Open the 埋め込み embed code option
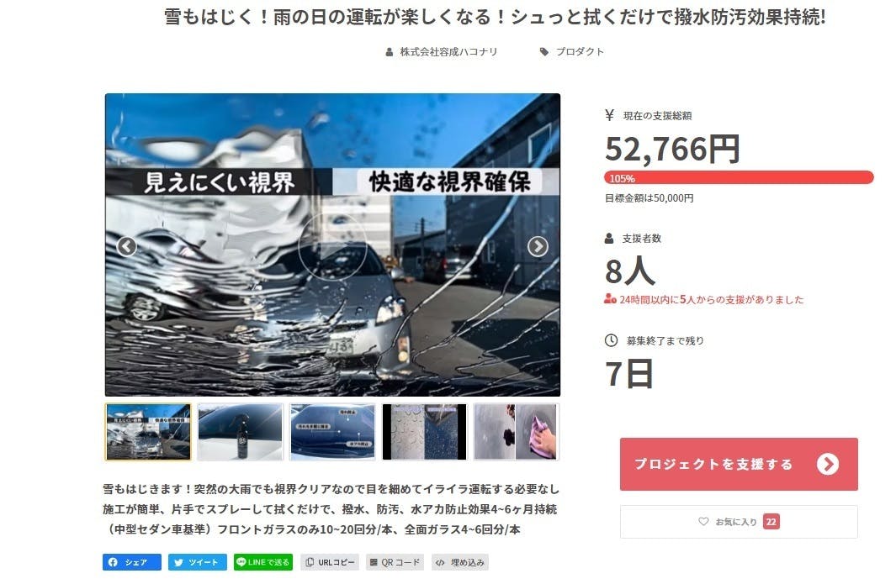Viewport: 896px width, 584px height. tap(460, 562)
